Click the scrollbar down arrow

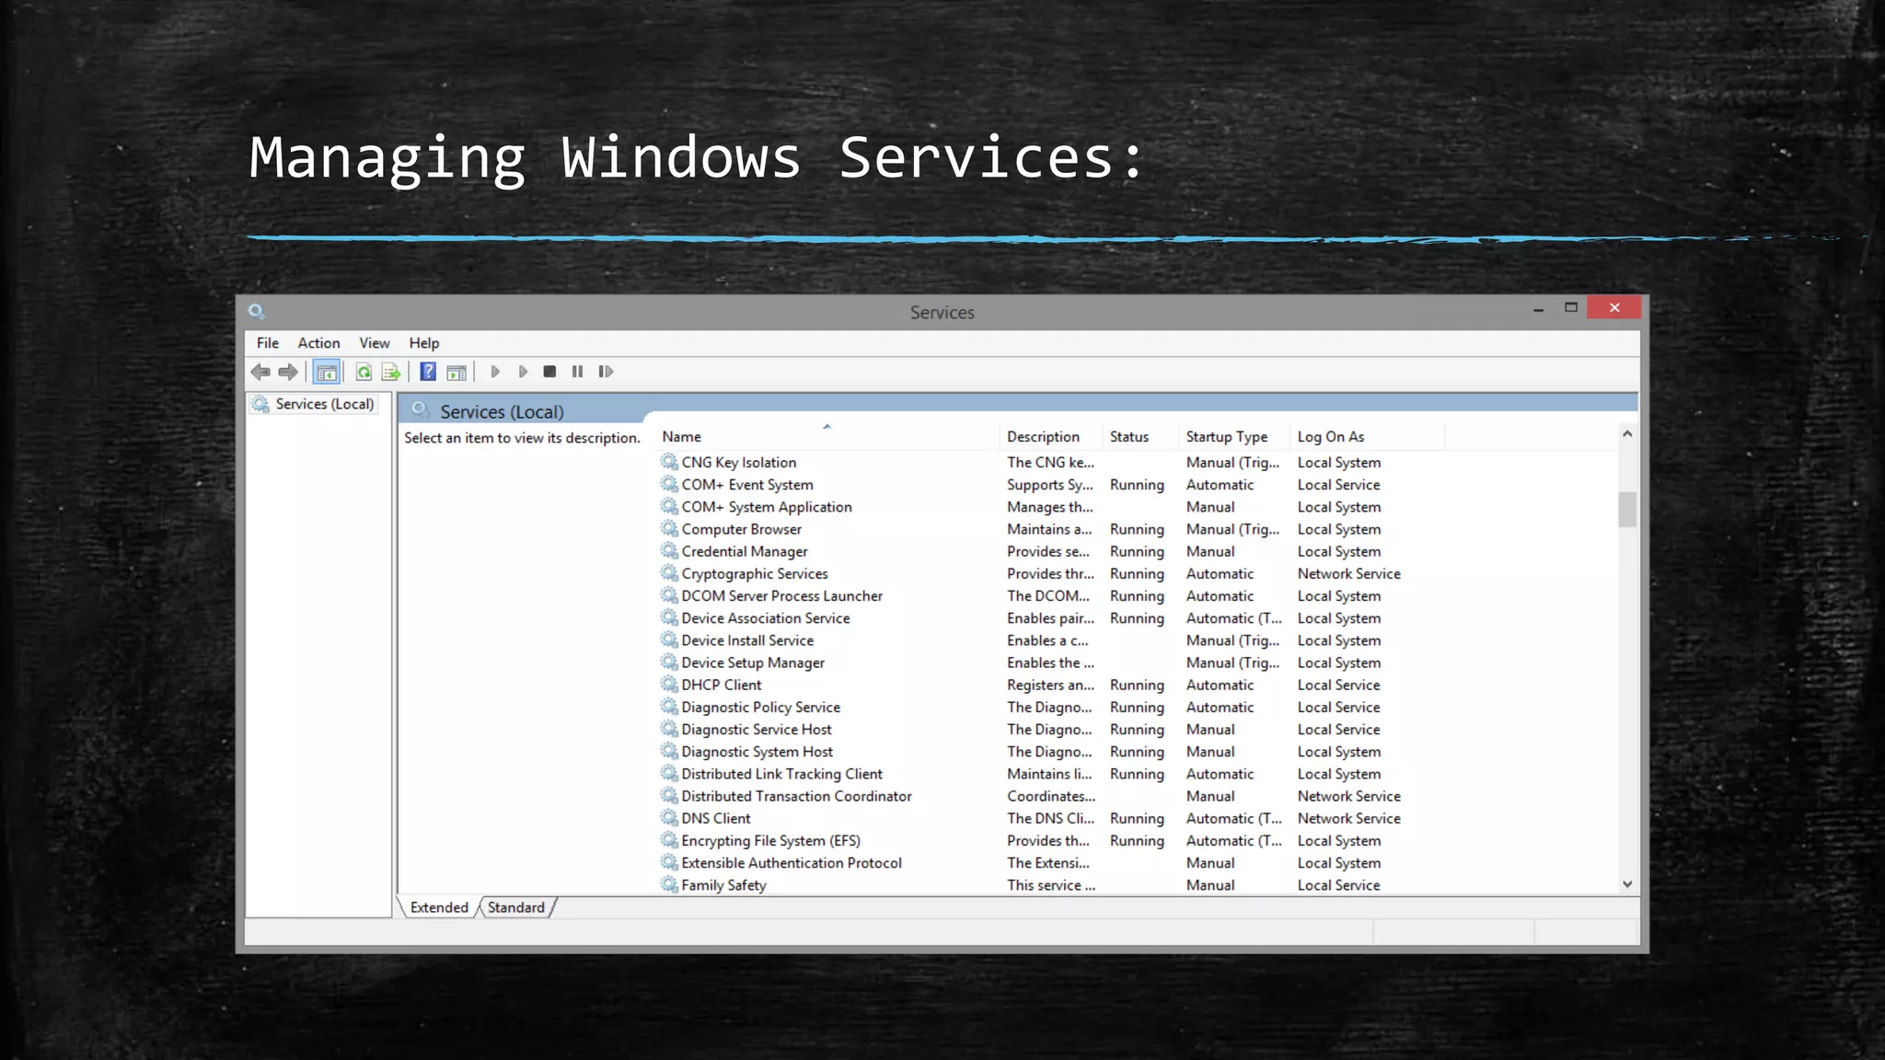tap(1627, 884)
